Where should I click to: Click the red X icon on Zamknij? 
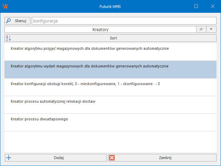point(112,158)
